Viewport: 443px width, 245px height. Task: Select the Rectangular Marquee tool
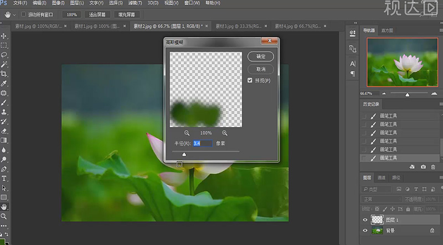click(x=4, y=45)
